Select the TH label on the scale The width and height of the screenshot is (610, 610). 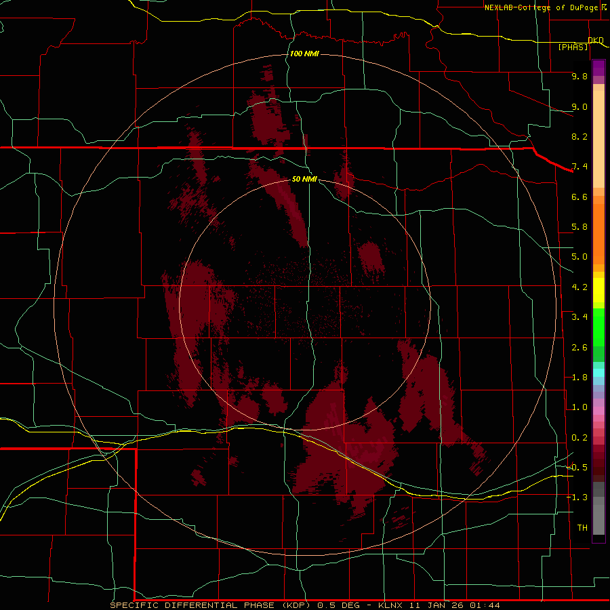(x=582, y=528)
